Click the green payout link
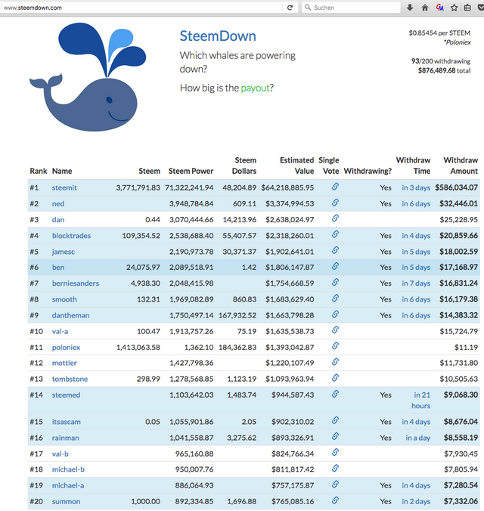 (x=255, y=88)
